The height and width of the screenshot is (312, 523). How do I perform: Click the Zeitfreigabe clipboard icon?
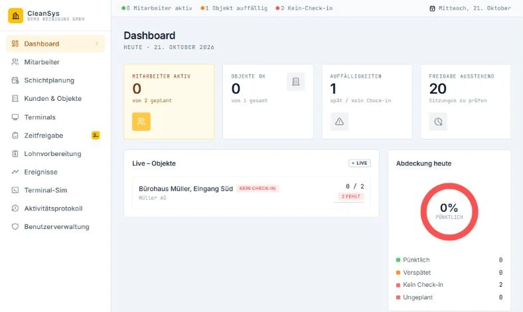tap(15, 135)
